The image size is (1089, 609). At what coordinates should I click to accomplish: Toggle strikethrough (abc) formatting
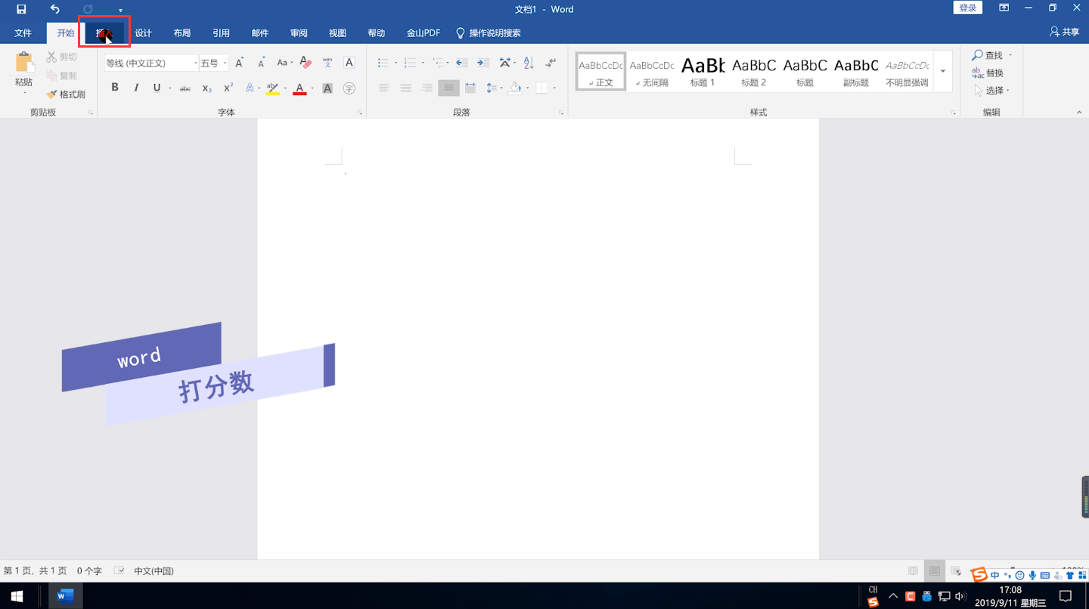tap(185, 88)
